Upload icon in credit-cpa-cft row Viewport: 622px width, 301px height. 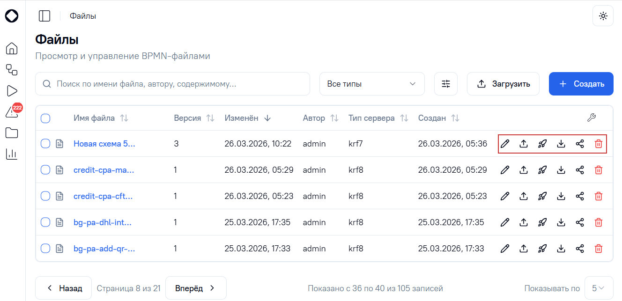tap(524, 196)
